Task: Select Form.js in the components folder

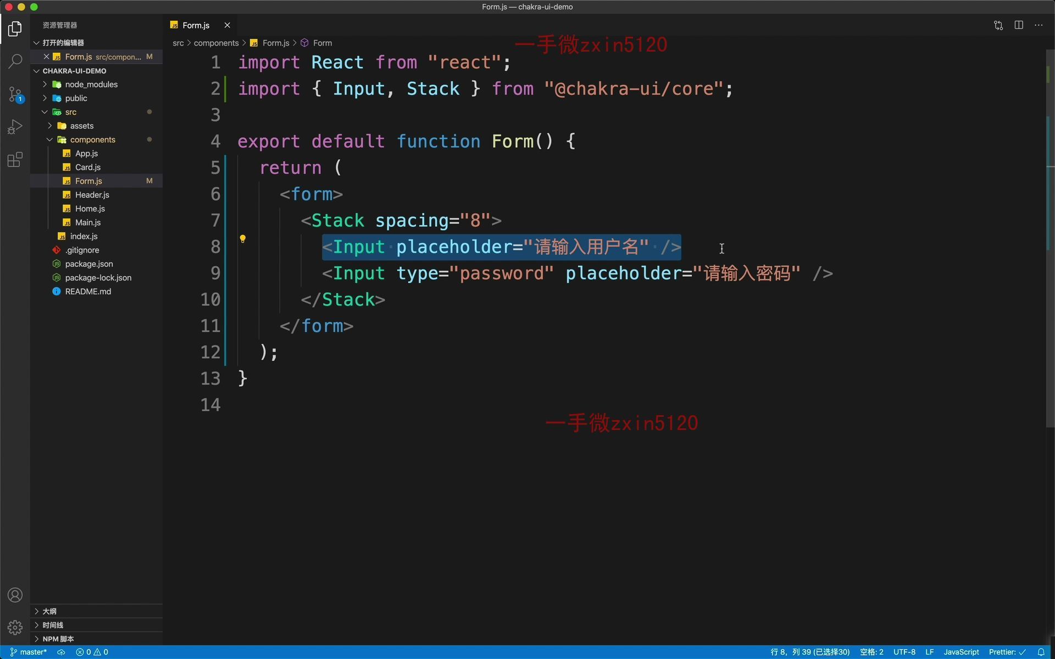Action: (96, 181)
